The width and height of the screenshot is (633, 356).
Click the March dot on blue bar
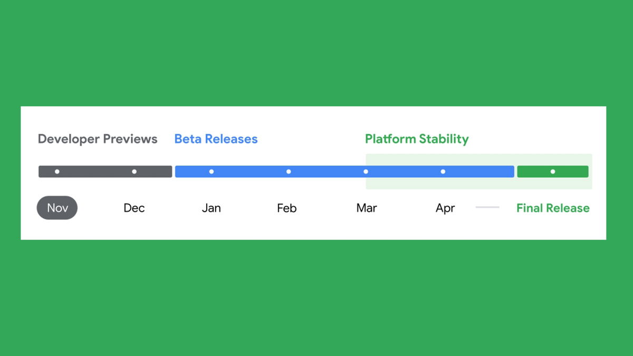pos(366,171)
